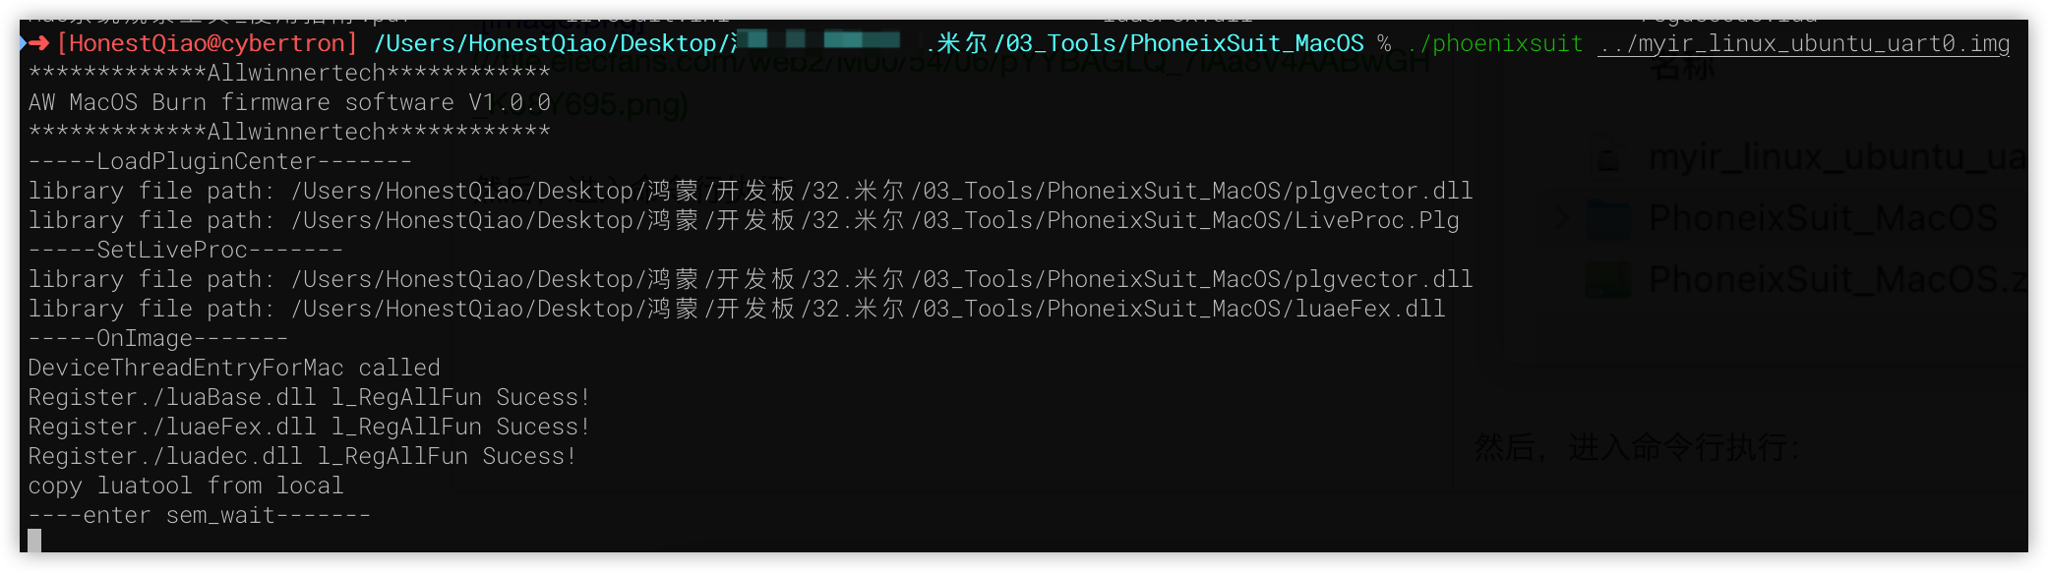Click the blue mark before the prompt arrow
This screenshot has width=2048, height=572.
pyautogui.click(x=23, y=43)
